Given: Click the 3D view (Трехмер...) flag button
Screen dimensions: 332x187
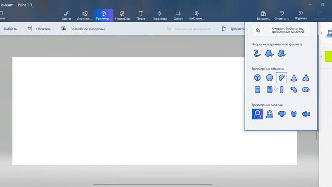Looking at the screenshot, I should 233,29.
